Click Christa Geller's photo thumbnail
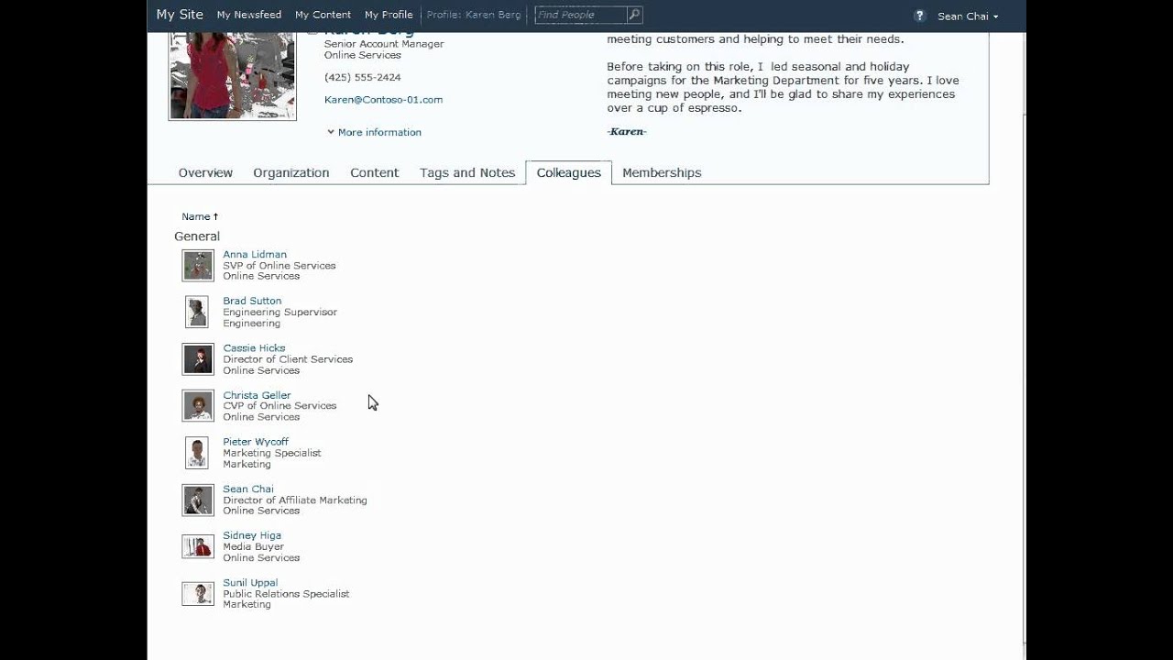 pos(198,406)
